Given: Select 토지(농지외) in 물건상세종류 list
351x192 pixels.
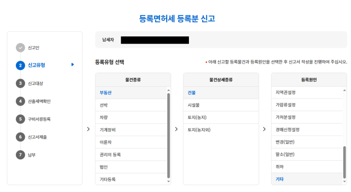Looking at the screenshot, I should click(221, 130).
